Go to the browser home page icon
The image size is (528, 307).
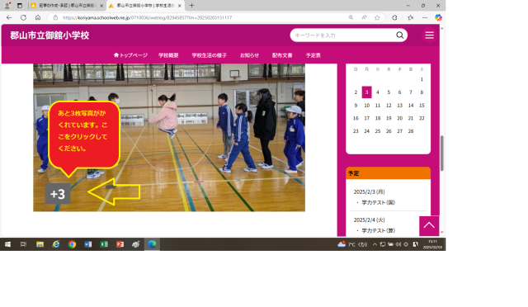(38, 17)
